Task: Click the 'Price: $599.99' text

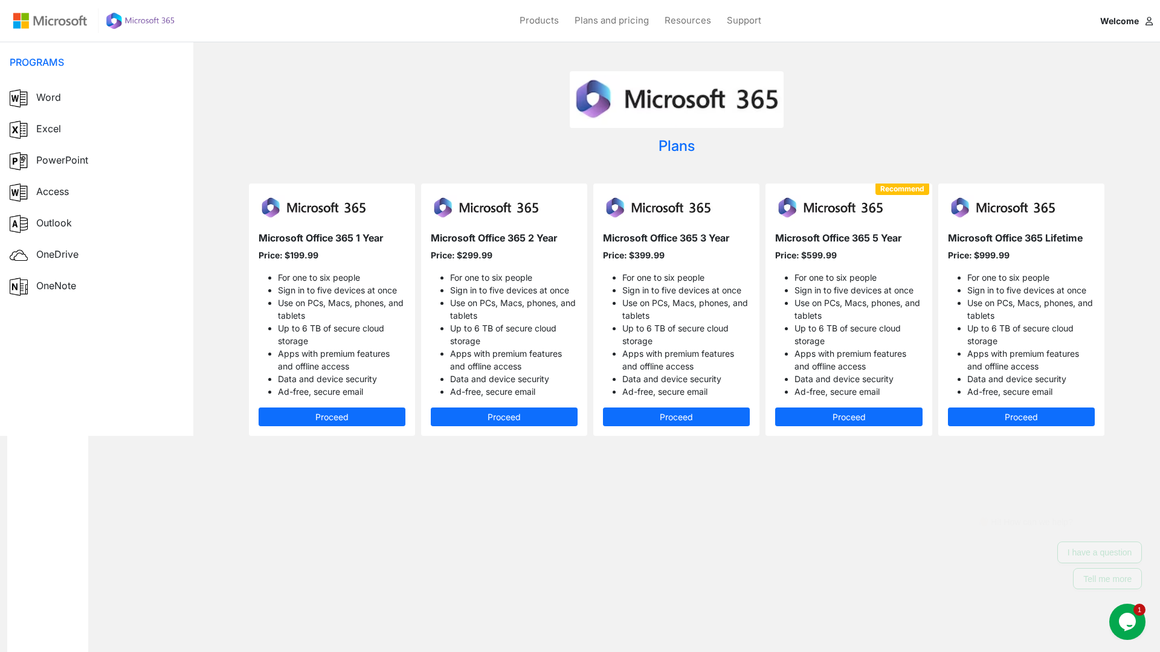Action: tap(806, 255)
